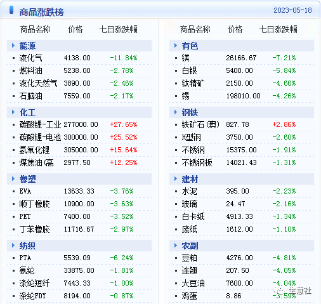Open the 有色 category link
This screenshot has width=321, height=304.
[x=190, y=46]
